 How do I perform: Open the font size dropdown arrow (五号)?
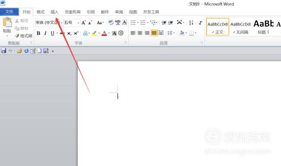pos(78,23)
